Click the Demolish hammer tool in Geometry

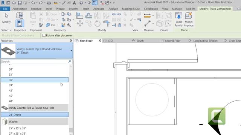[69, 25]
